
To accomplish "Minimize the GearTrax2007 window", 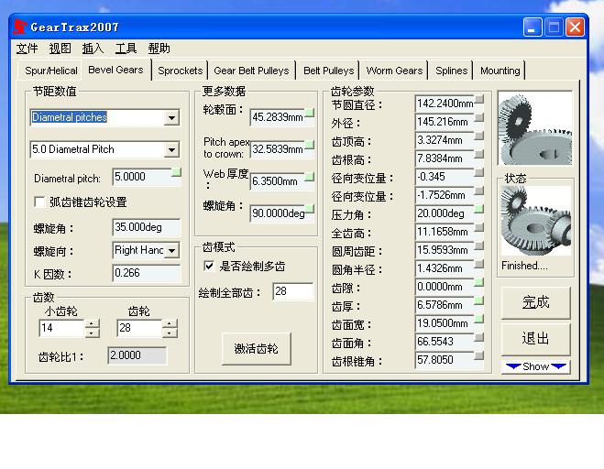I will pyautogui.click(x=533, y=27).
